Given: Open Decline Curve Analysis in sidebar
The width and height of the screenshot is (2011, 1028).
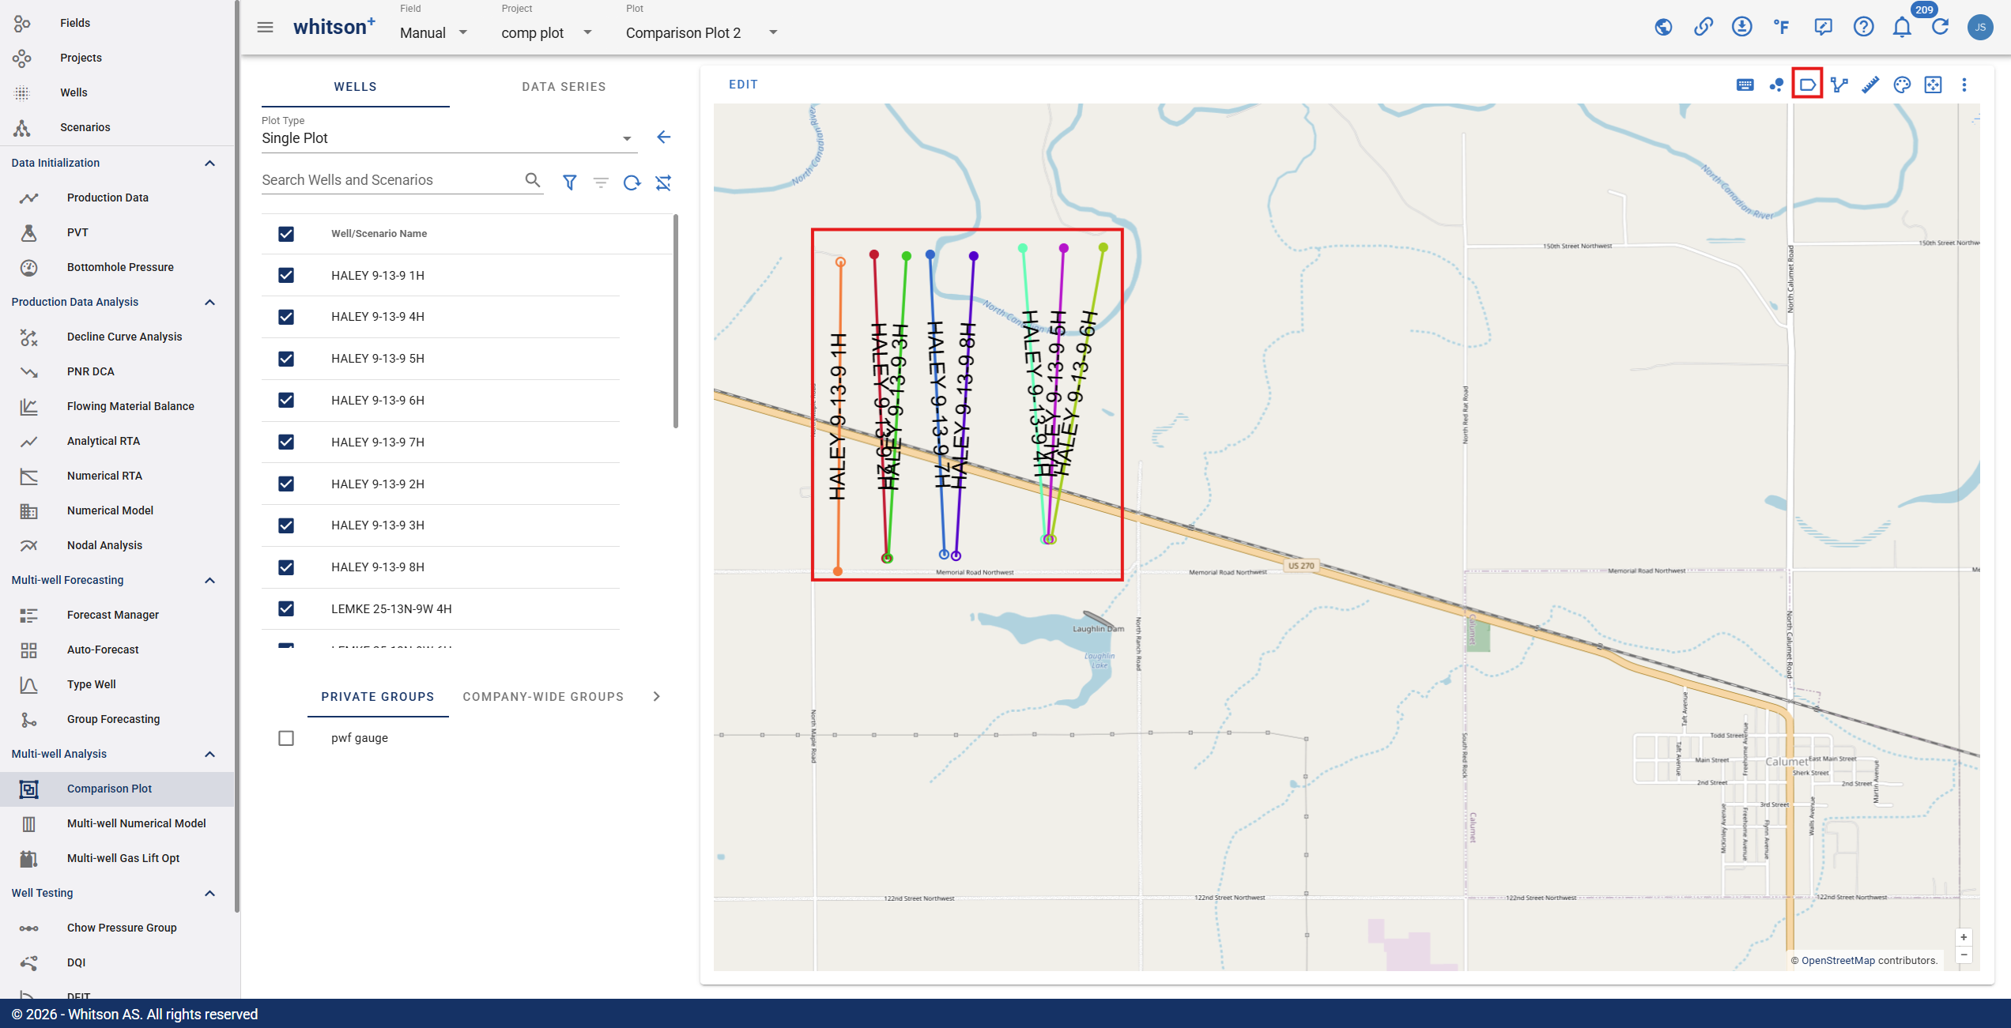Looking at the screenshot, I should (124, 337).
